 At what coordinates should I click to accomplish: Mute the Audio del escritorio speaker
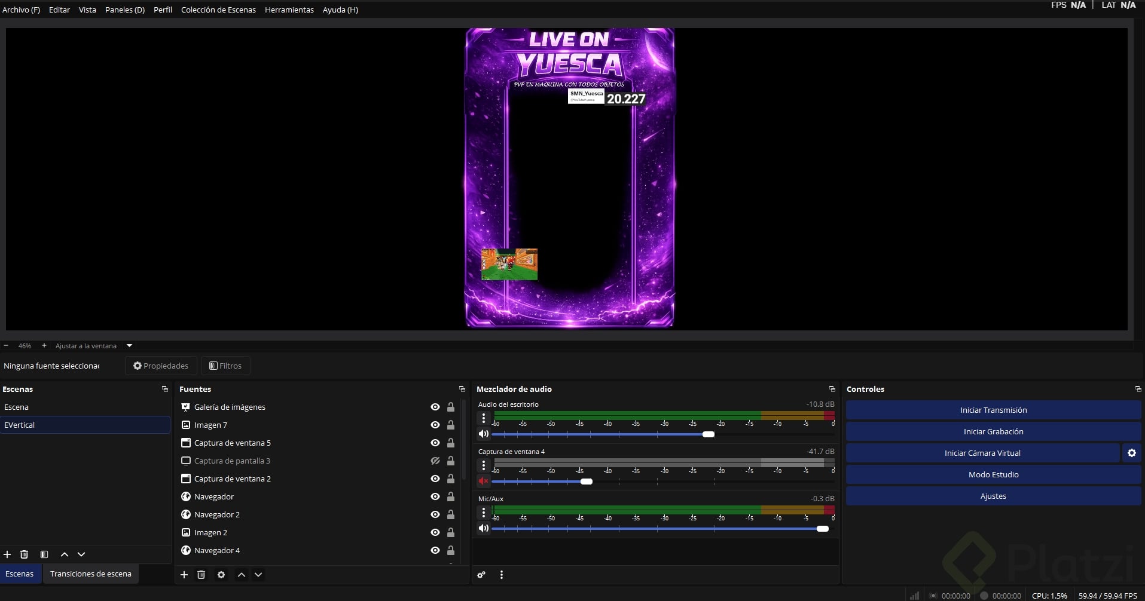484,434
